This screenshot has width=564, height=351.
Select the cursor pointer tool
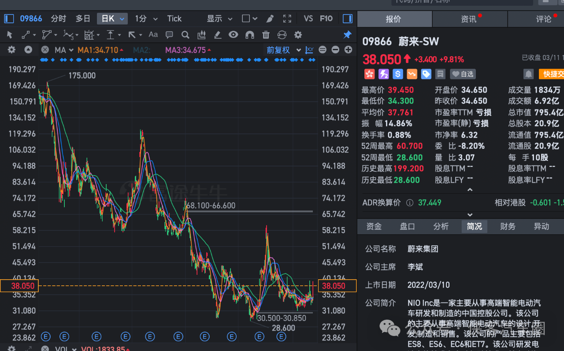tap(10, 34)
